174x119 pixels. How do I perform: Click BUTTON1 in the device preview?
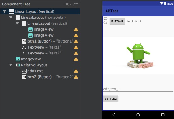[x=117, y=21]
